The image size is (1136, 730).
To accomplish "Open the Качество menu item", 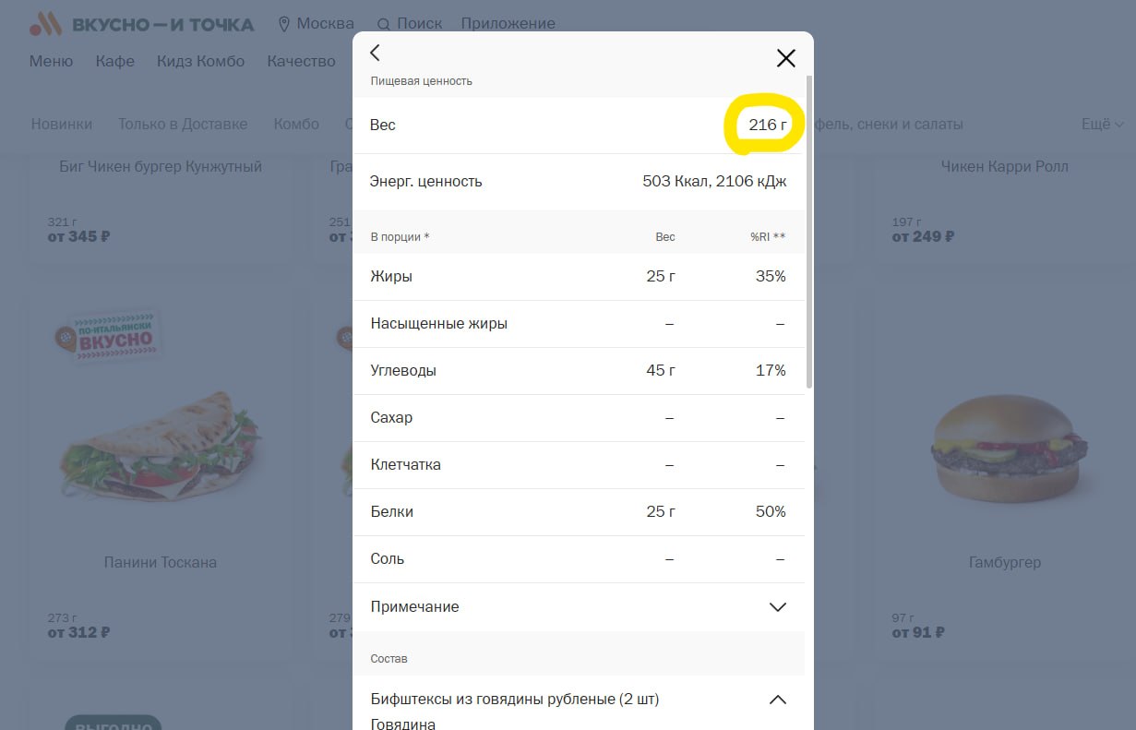I will 302,61.
